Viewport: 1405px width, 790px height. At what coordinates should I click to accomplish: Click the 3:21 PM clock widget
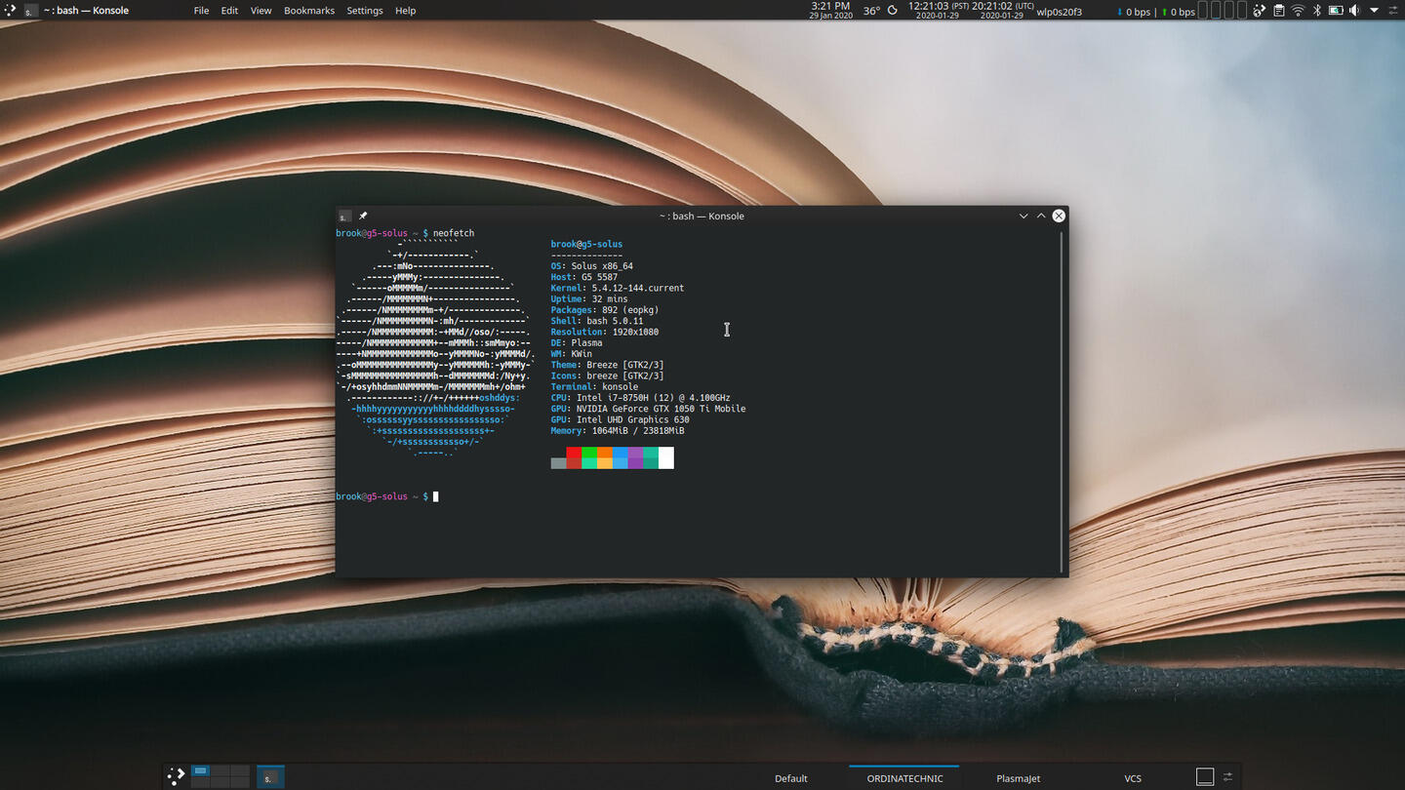coord(830,11)
